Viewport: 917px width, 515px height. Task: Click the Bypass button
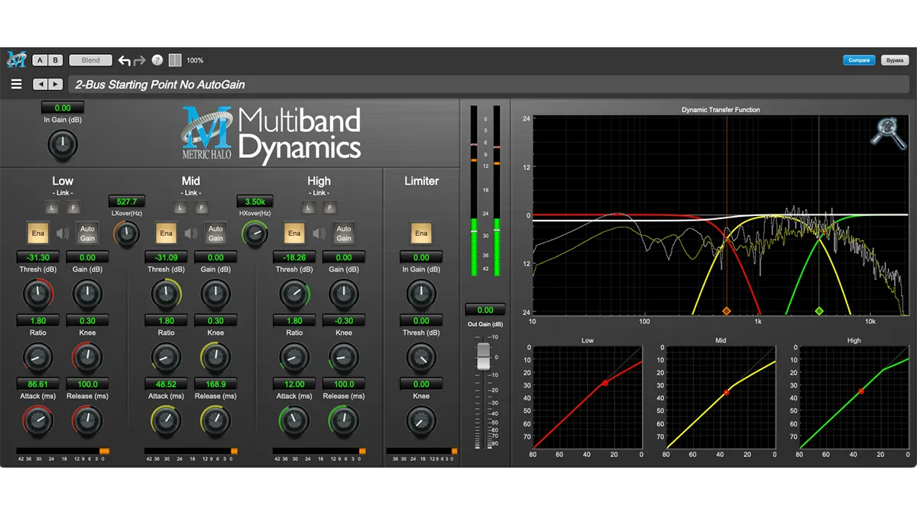(x=895, y=60)
